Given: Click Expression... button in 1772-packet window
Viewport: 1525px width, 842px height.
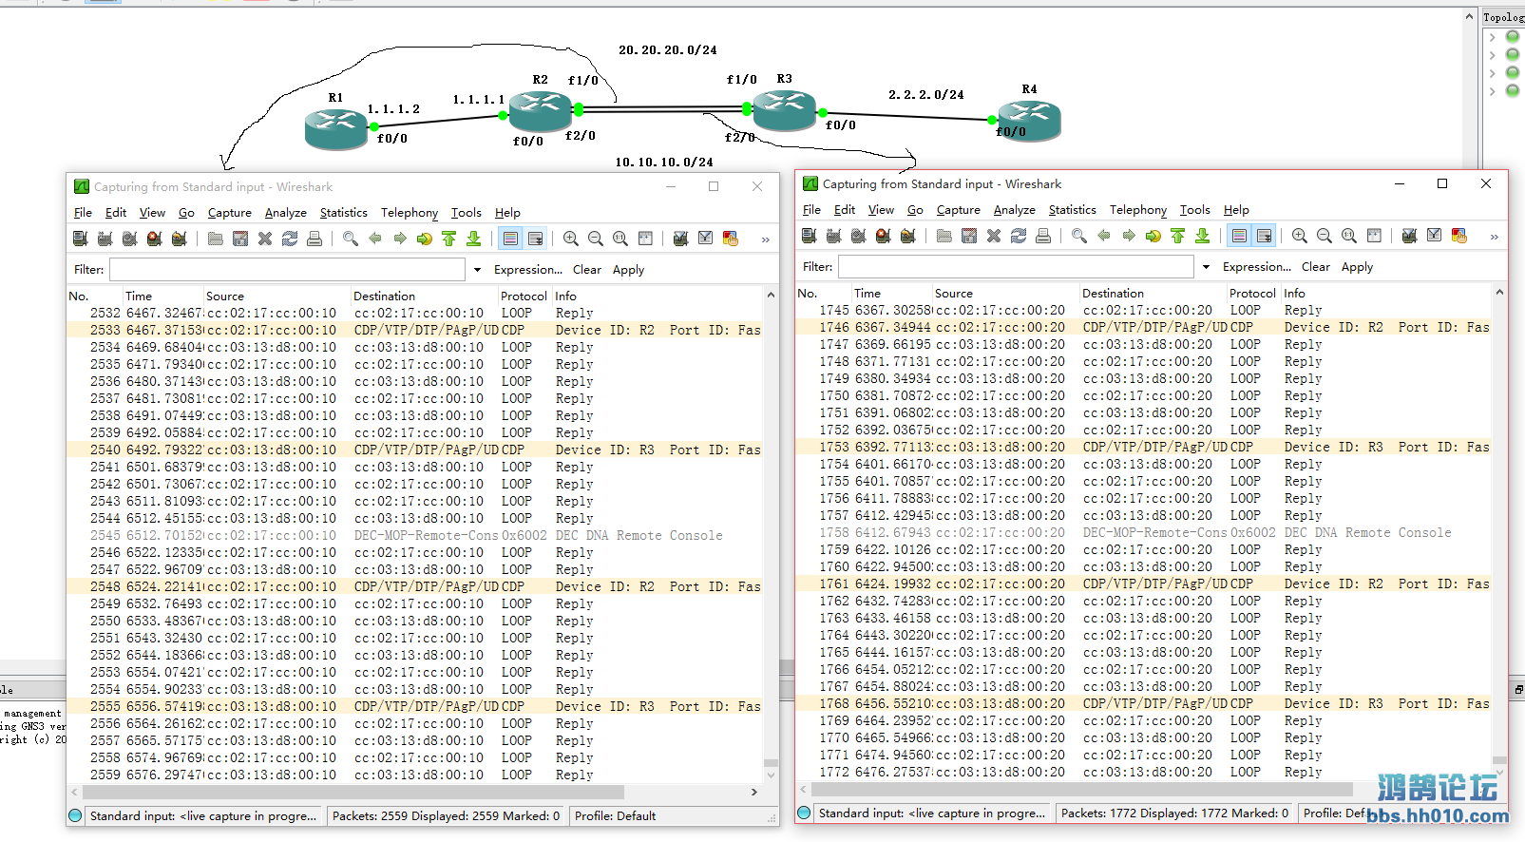Looking at the screenshot, I should (x=1257, y=267).
